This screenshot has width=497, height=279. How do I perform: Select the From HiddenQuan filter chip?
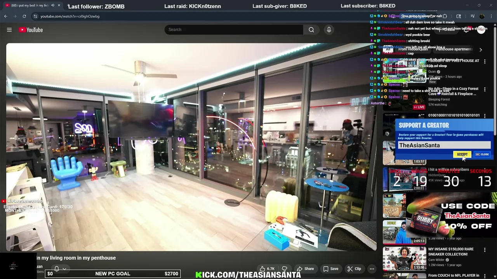point(413,49)
